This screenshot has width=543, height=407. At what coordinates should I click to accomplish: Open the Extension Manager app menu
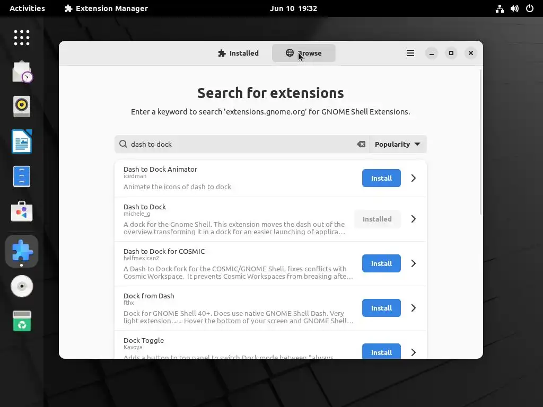coord(106,8)
